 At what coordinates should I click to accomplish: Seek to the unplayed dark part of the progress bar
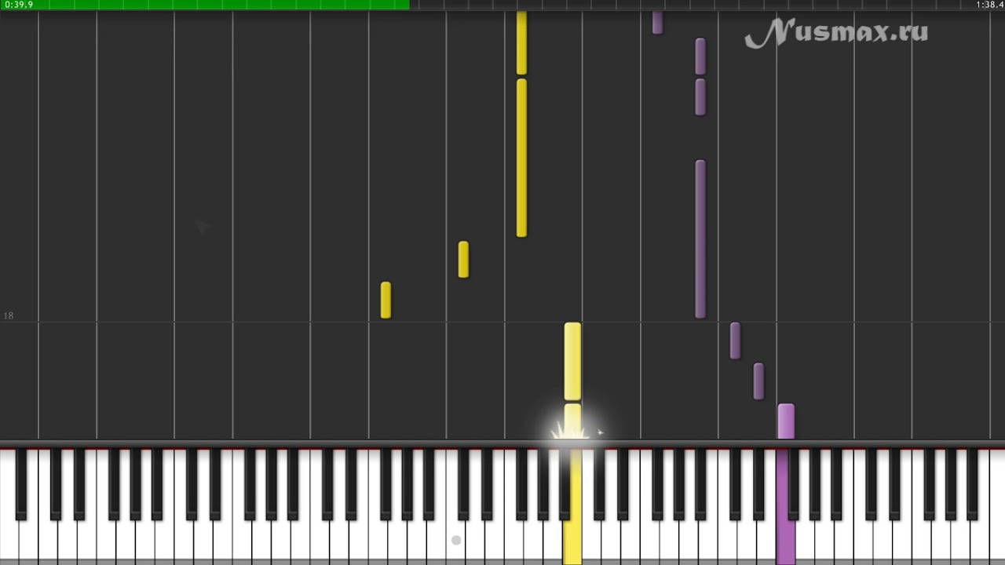pos(691,5)
